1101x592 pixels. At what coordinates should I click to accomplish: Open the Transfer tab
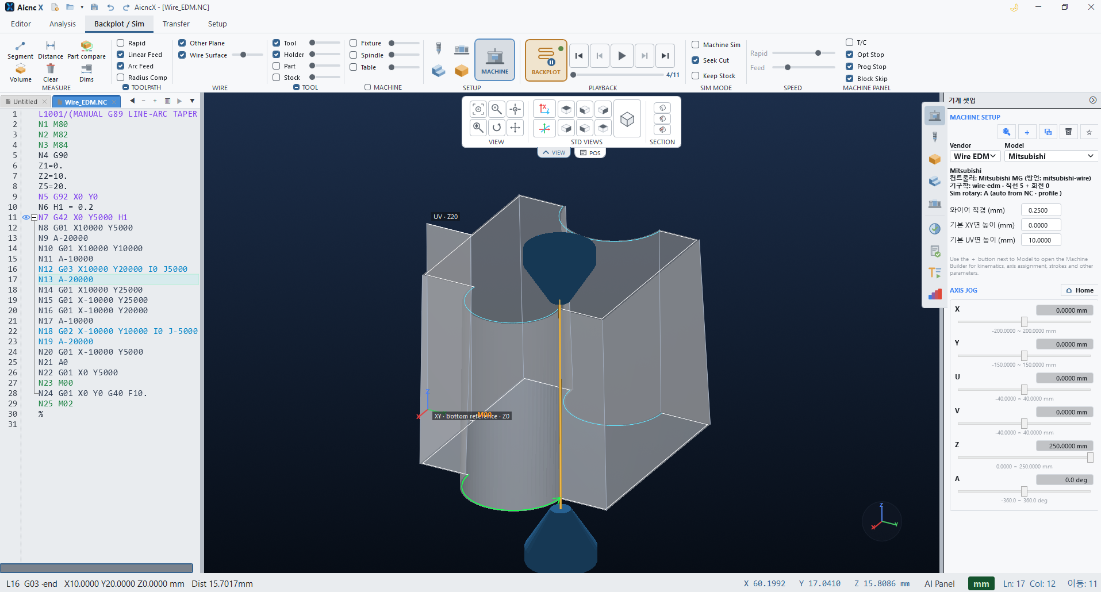tap(176, 24)
